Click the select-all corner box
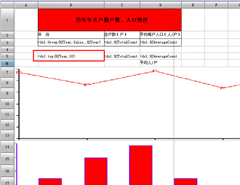Viewport: 240px width, 185px height. click(7, 5)
